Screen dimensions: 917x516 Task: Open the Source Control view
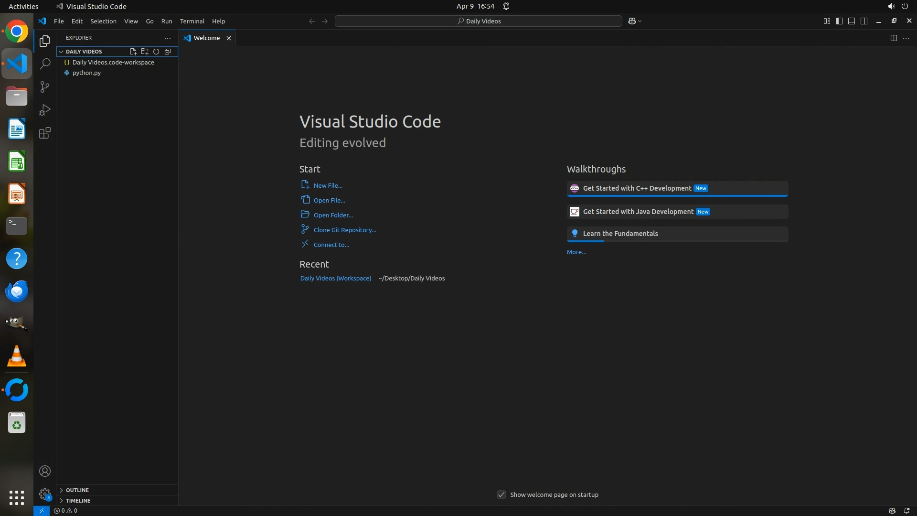coord(45,87)
